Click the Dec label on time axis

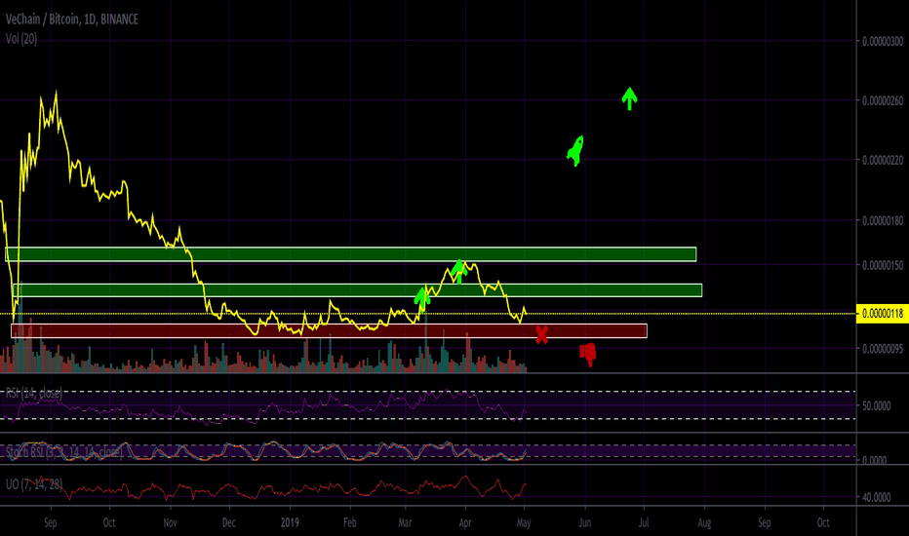click(x=229, y=522)
